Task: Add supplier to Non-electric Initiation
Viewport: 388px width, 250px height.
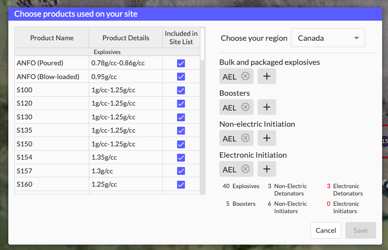Action: click(266, 138)
